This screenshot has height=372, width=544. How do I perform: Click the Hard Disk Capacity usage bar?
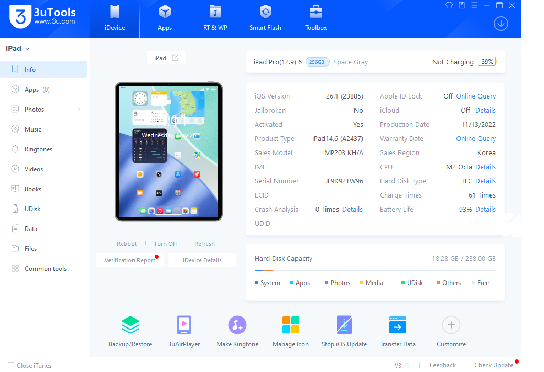coord(375,270)
